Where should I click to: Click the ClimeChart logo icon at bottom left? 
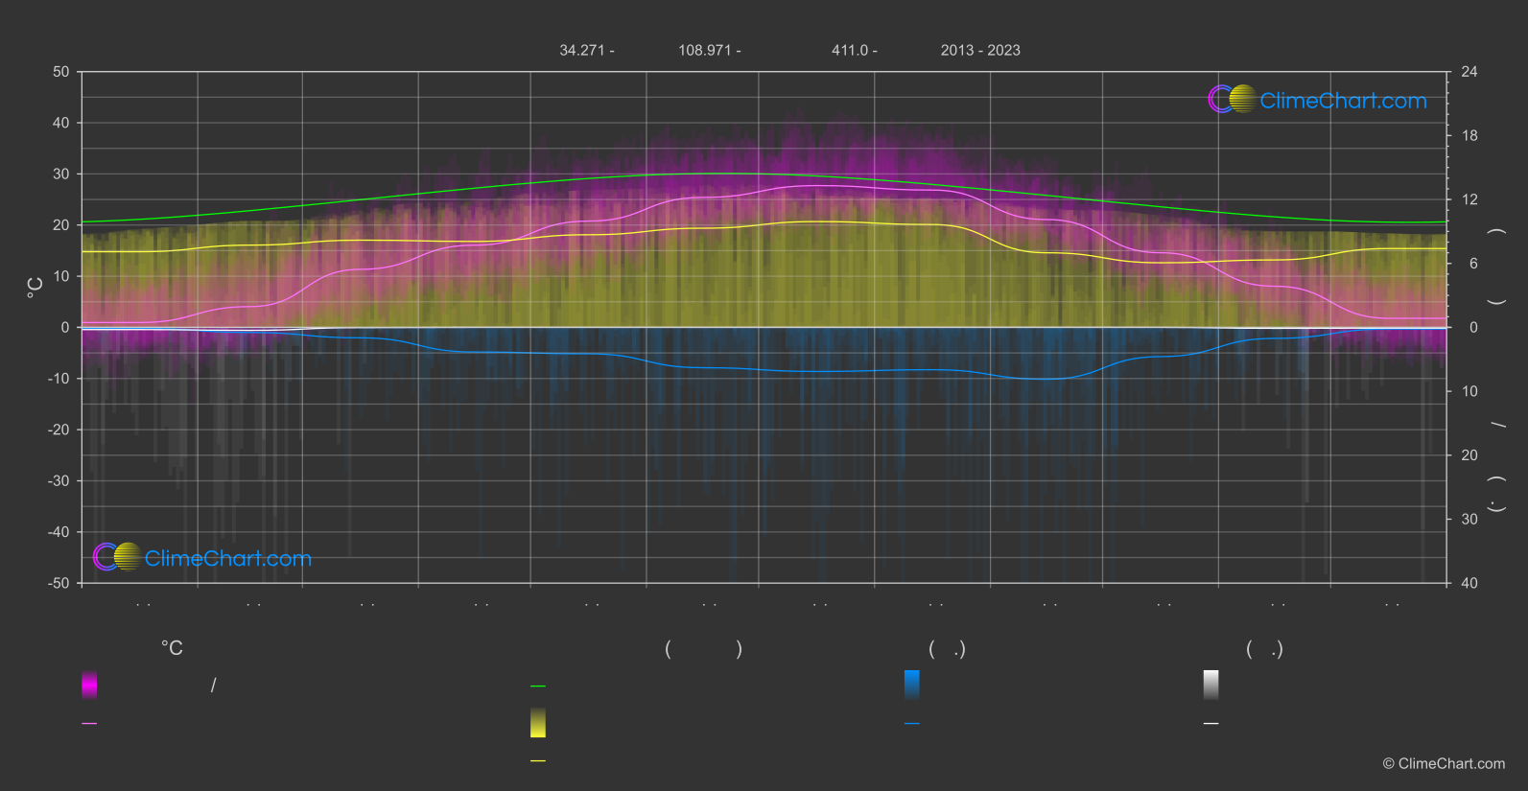117,556
